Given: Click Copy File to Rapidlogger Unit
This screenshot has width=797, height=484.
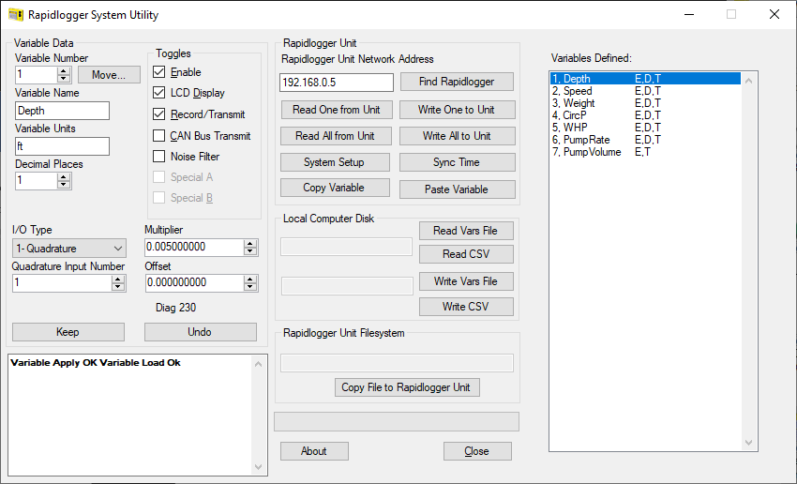Looking at the screenshot, I should (x=407, y=387).
